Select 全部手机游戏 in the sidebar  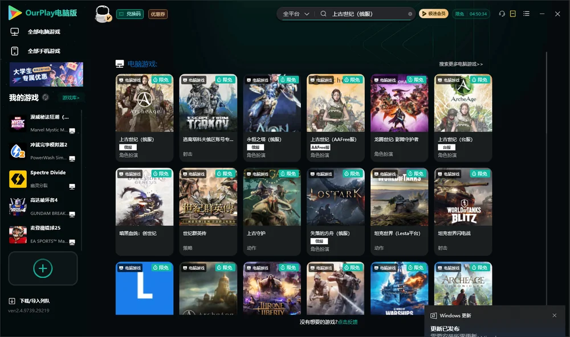pos(44,51)
